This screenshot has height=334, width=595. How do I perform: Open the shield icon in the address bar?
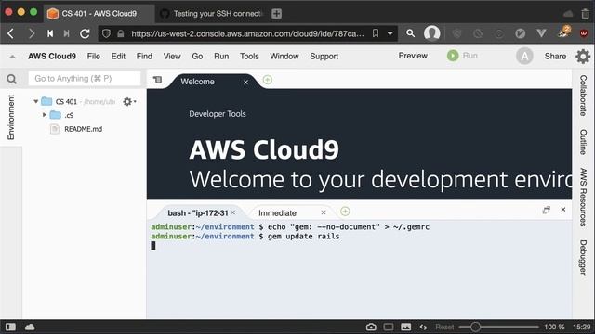pyautogui.click(x=106, y=33)
